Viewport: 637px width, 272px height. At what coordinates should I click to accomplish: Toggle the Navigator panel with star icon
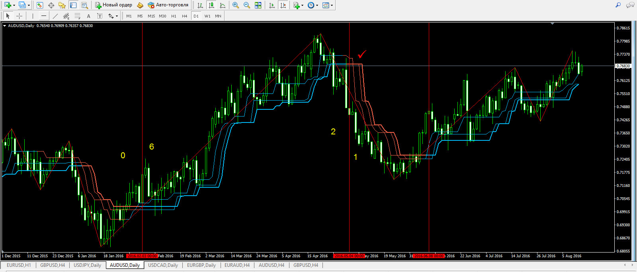click(62, 5)
